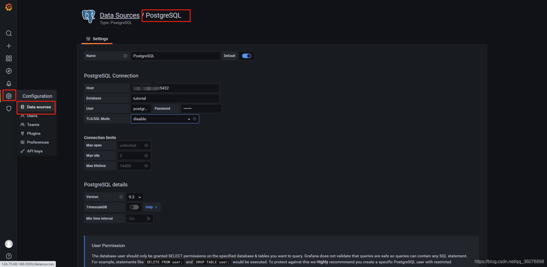Click the Max lifetime input field
Image resolution: width=547 pixels, height=267 pixels.
(134, 166)
